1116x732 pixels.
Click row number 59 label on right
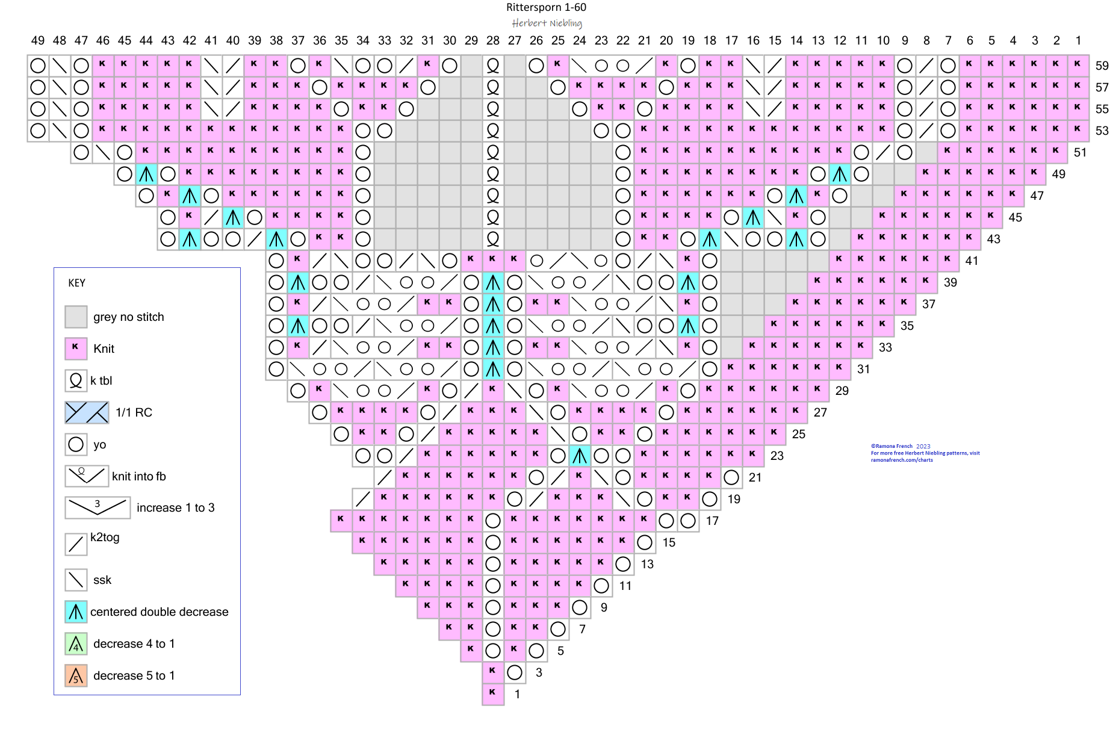pos(1102,66)
